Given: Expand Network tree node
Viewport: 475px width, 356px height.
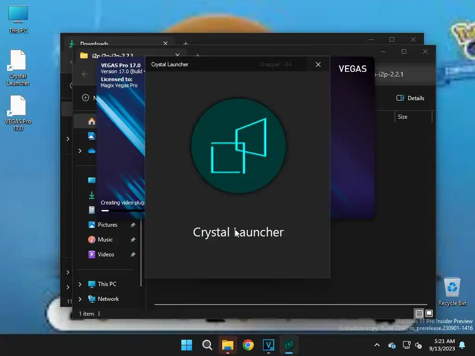Looking at the screenshot, I should (x=80, y=299).
